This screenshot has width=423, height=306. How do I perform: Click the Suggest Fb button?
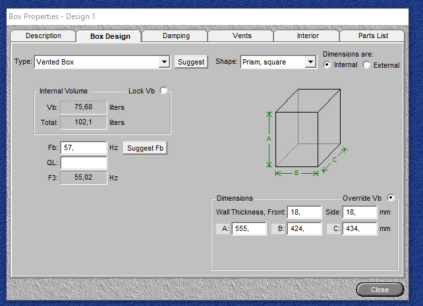click(x=145, y=148)
